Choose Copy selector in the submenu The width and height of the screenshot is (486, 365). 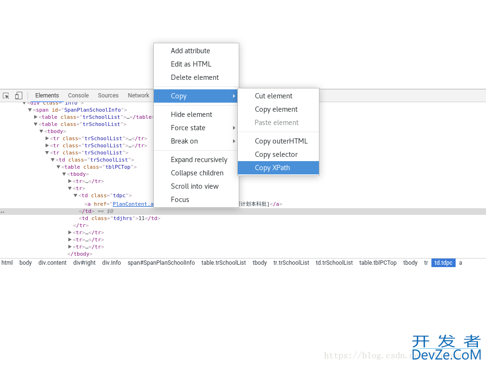[276, 154]
